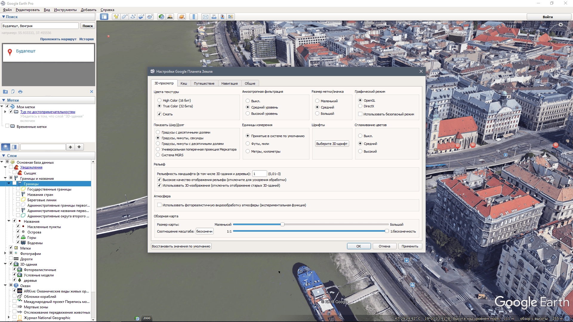Collapse the Океан layer group

[x=5, y=285]
